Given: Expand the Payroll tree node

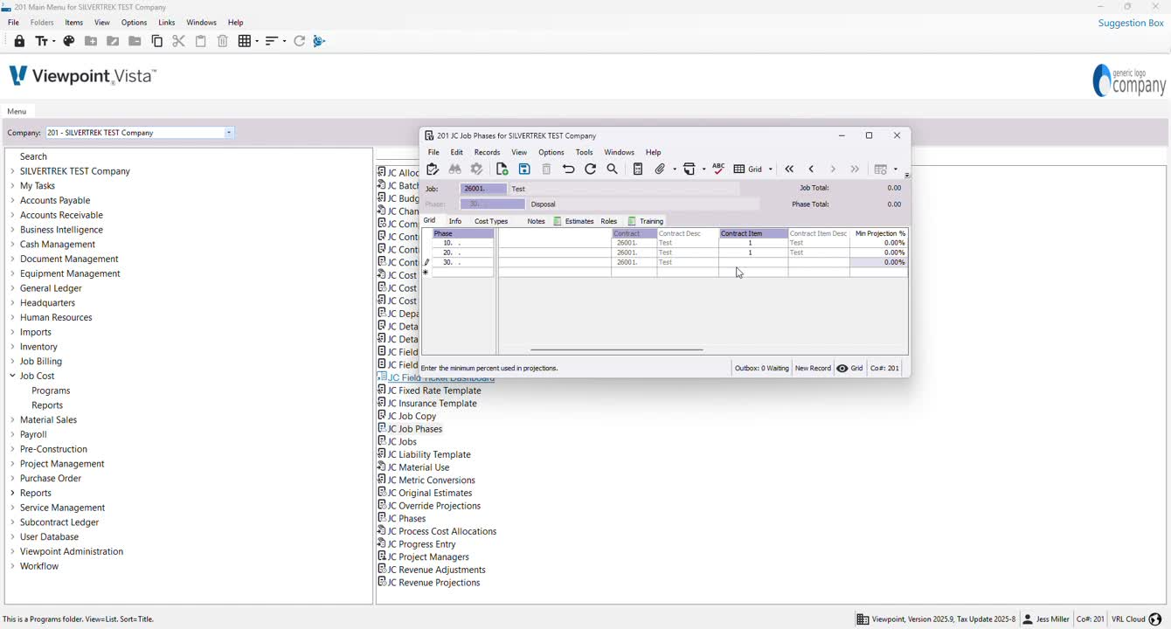Looking at the screenshot, I should [x=12, y=434].
